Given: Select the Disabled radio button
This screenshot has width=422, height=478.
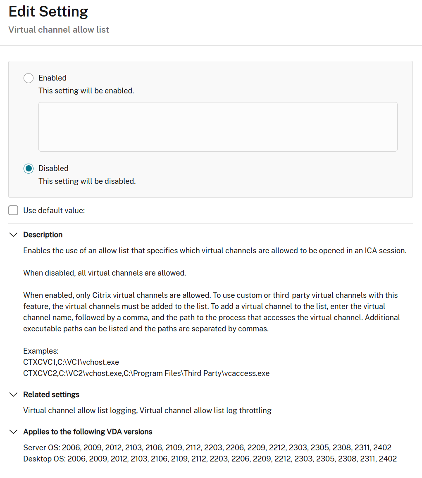Looking at the screenshot, I should 29,169.
